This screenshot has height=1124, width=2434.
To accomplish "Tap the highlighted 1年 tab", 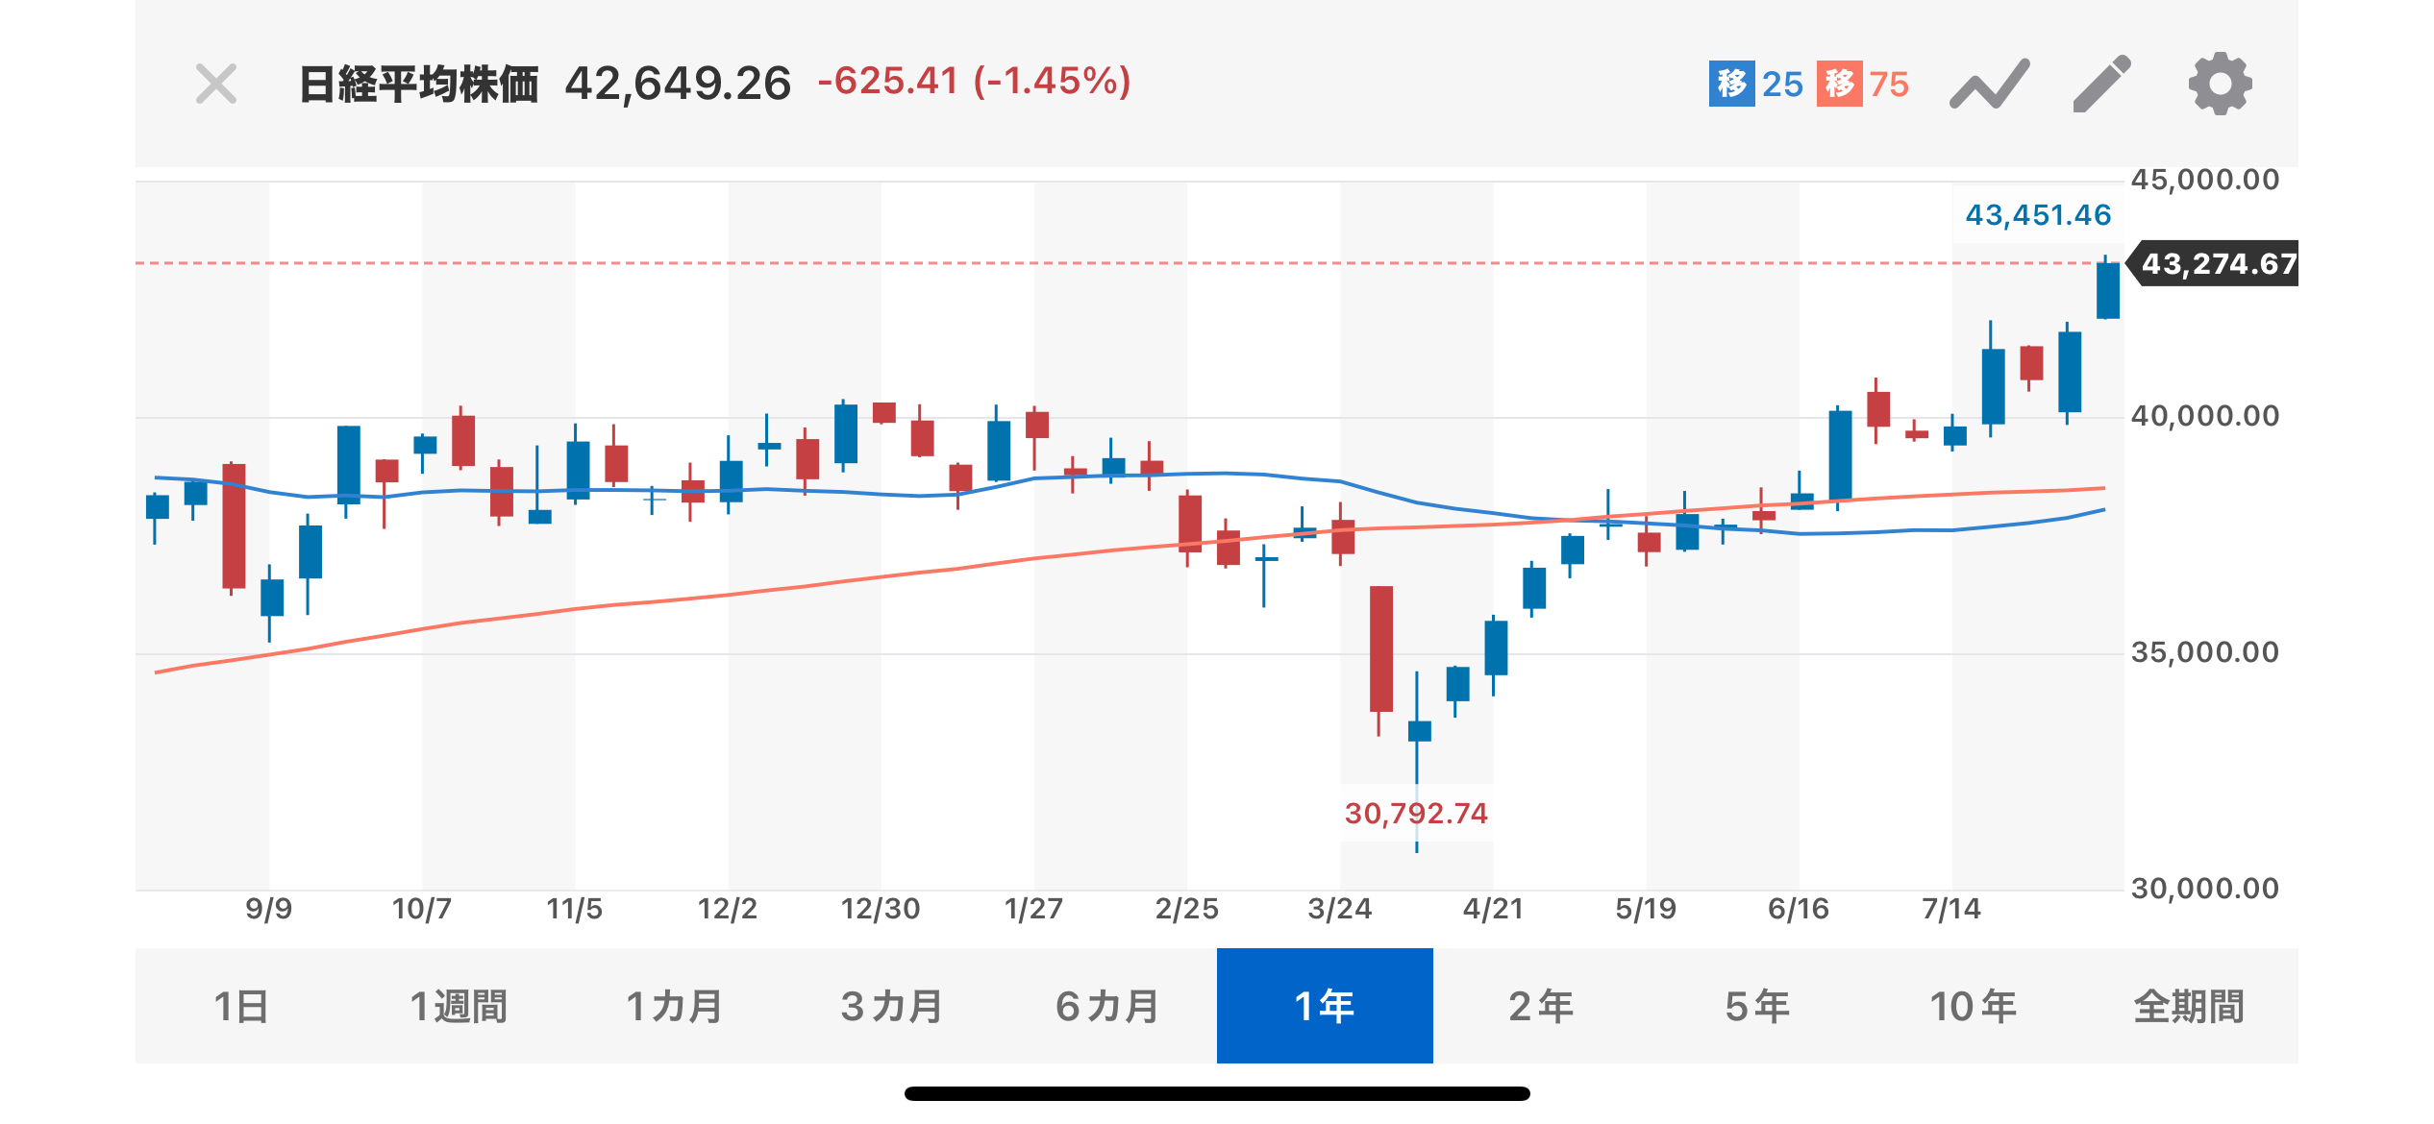I will pyautogui.click(x=1325, y=1006).
